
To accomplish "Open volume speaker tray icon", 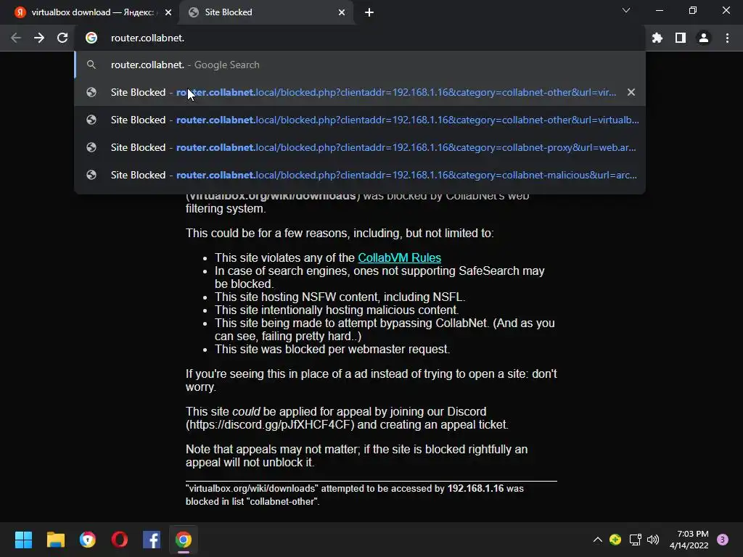I will coord(653,540).
